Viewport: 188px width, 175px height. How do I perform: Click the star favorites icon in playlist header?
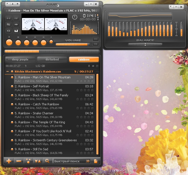tap(93, 66)
